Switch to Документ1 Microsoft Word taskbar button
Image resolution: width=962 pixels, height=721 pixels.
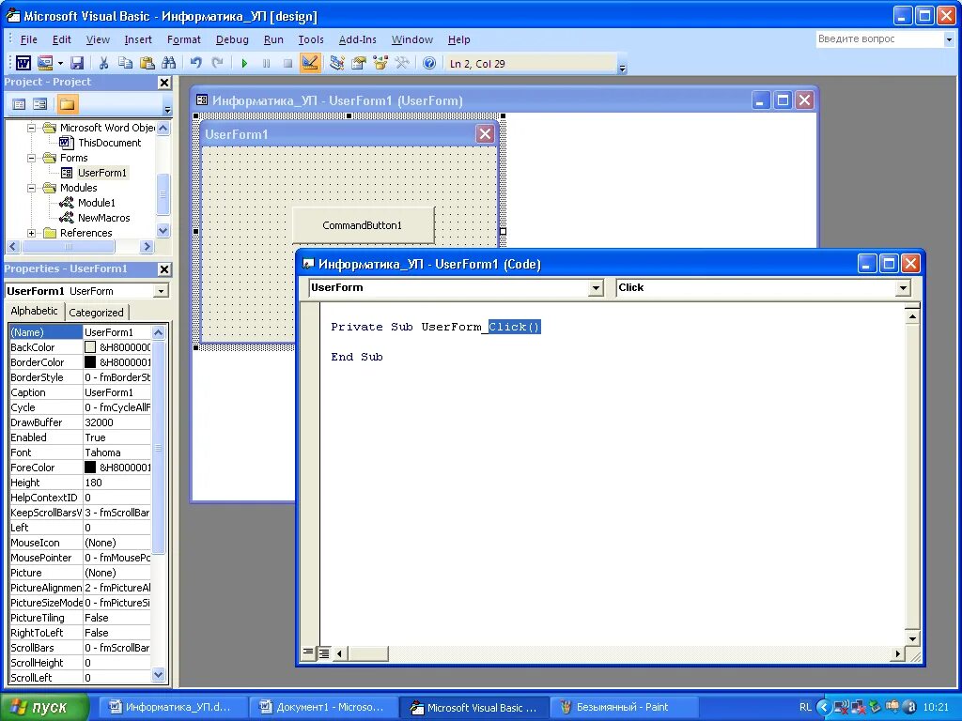[324, 708]
